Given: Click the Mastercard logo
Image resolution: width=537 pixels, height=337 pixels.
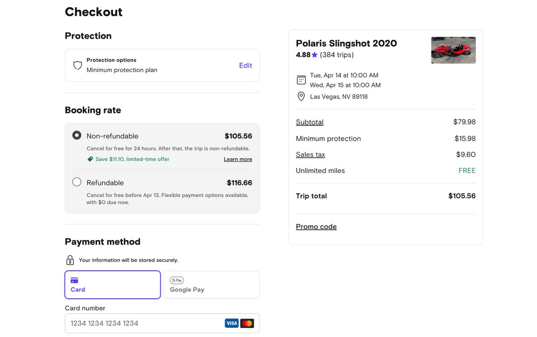Looking at the screenshot, I should pos(247,323).
